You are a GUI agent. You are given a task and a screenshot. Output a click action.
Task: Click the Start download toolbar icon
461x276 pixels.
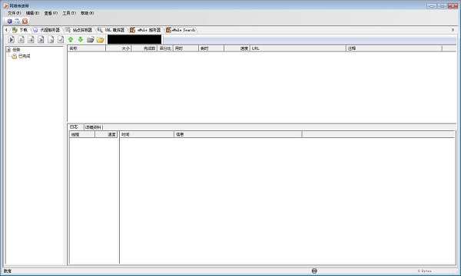tap(12, 39)
